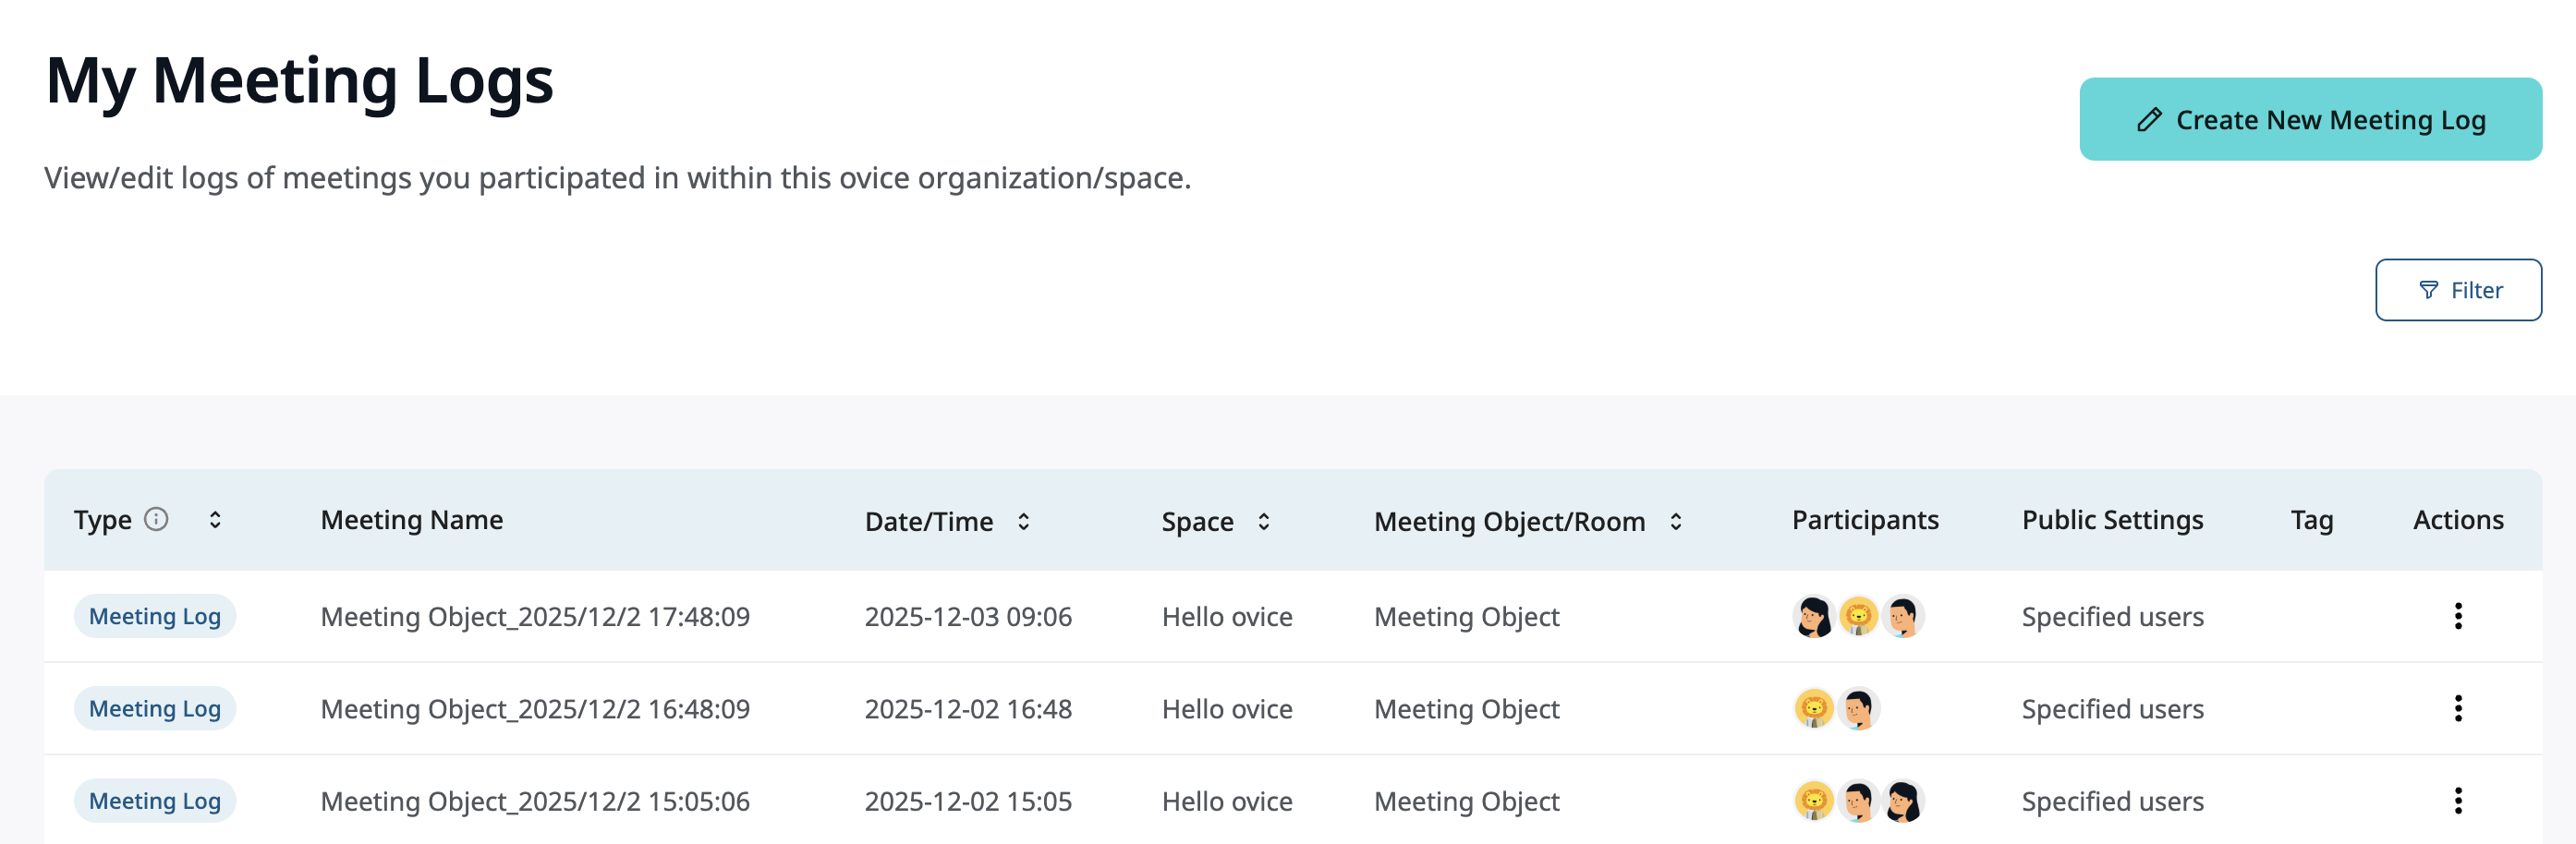Click the Create New Meeting Log button
The width and height of the screenshot is (2576, 844).
(2310, 119)
